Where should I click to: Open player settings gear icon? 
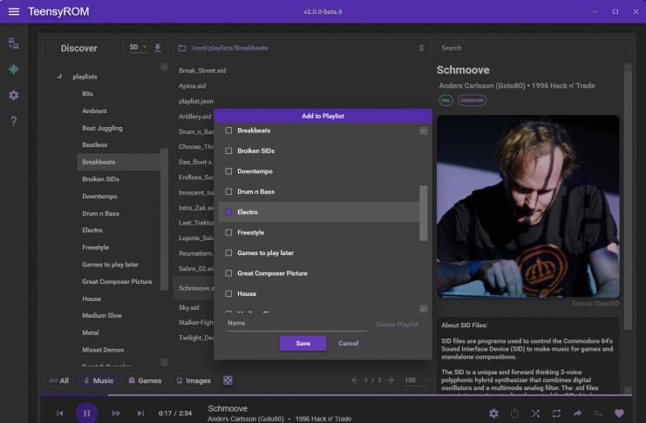click(493, 413)
